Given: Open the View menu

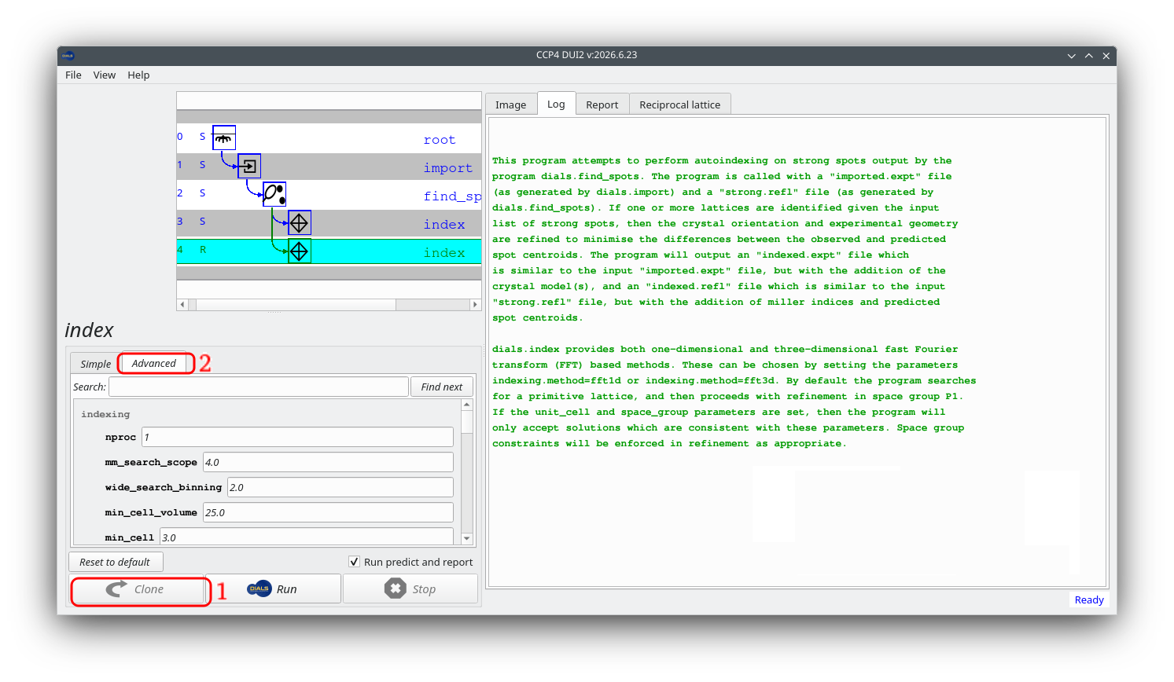Looking at the screenshot, I should coord(105,75).
